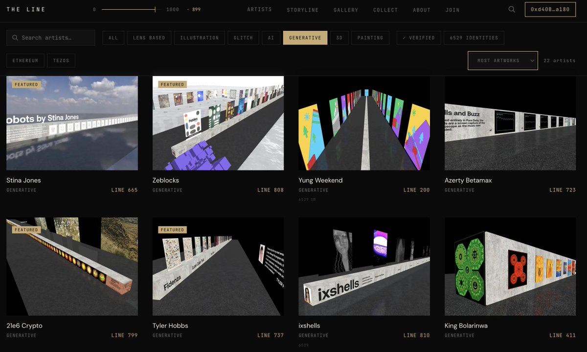Toggle the VERIFIED filter

(x=418, y=38)
